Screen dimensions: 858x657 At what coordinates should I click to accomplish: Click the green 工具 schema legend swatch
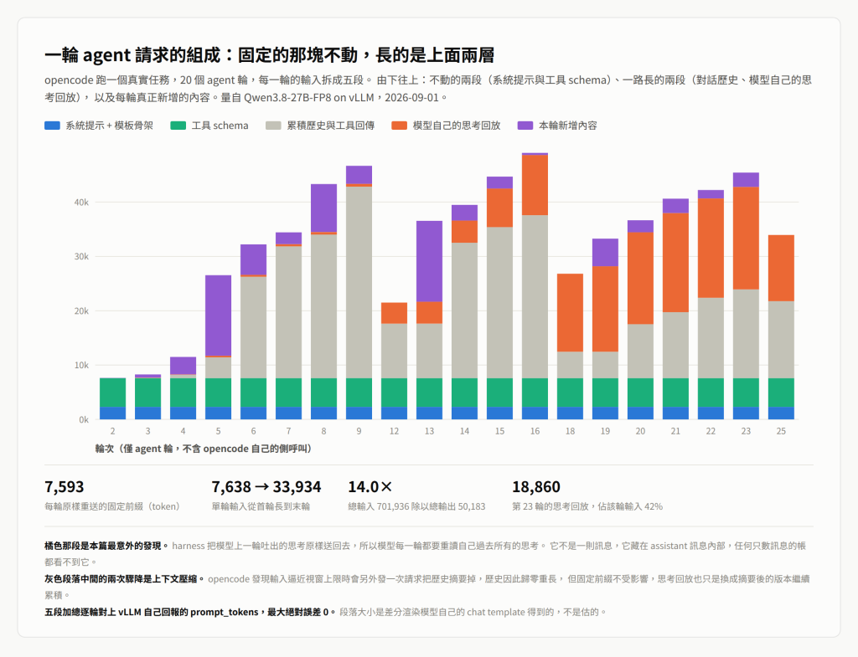[x=178, y=126]
